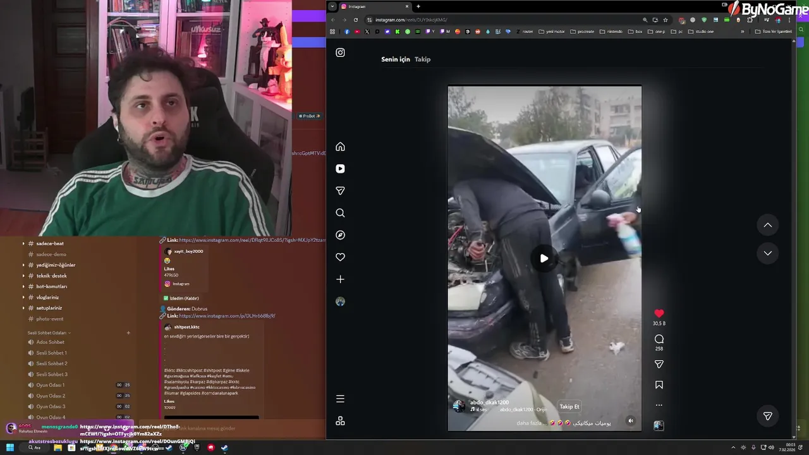Click the Takip Et follow button

pos(569,407)
